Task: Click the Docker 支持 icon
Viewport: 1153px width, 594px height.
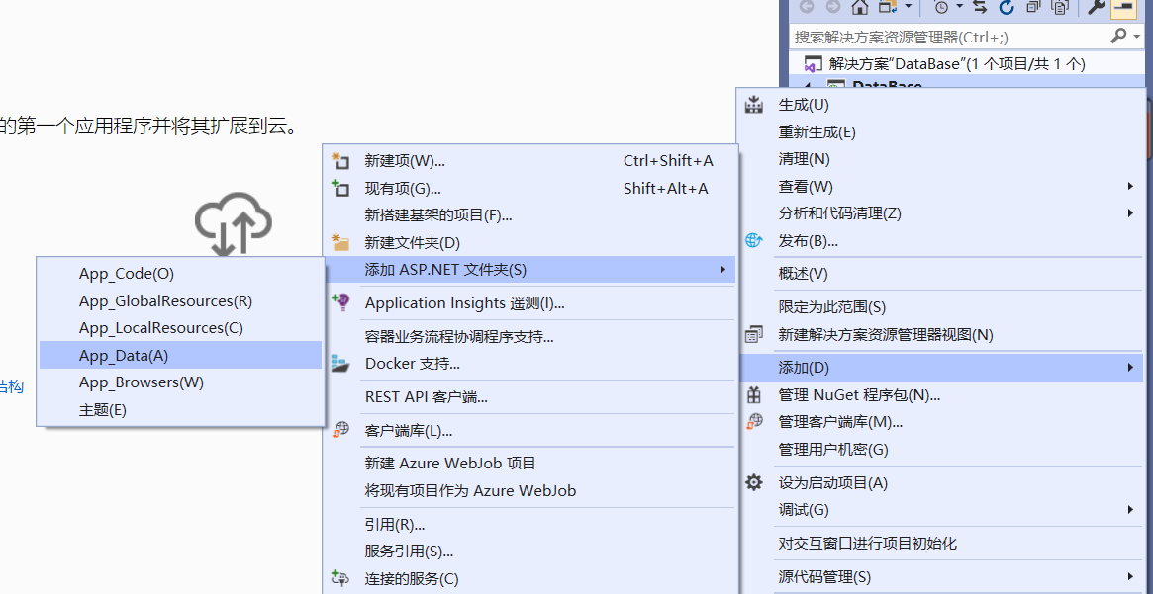Action: coord(341,363)
